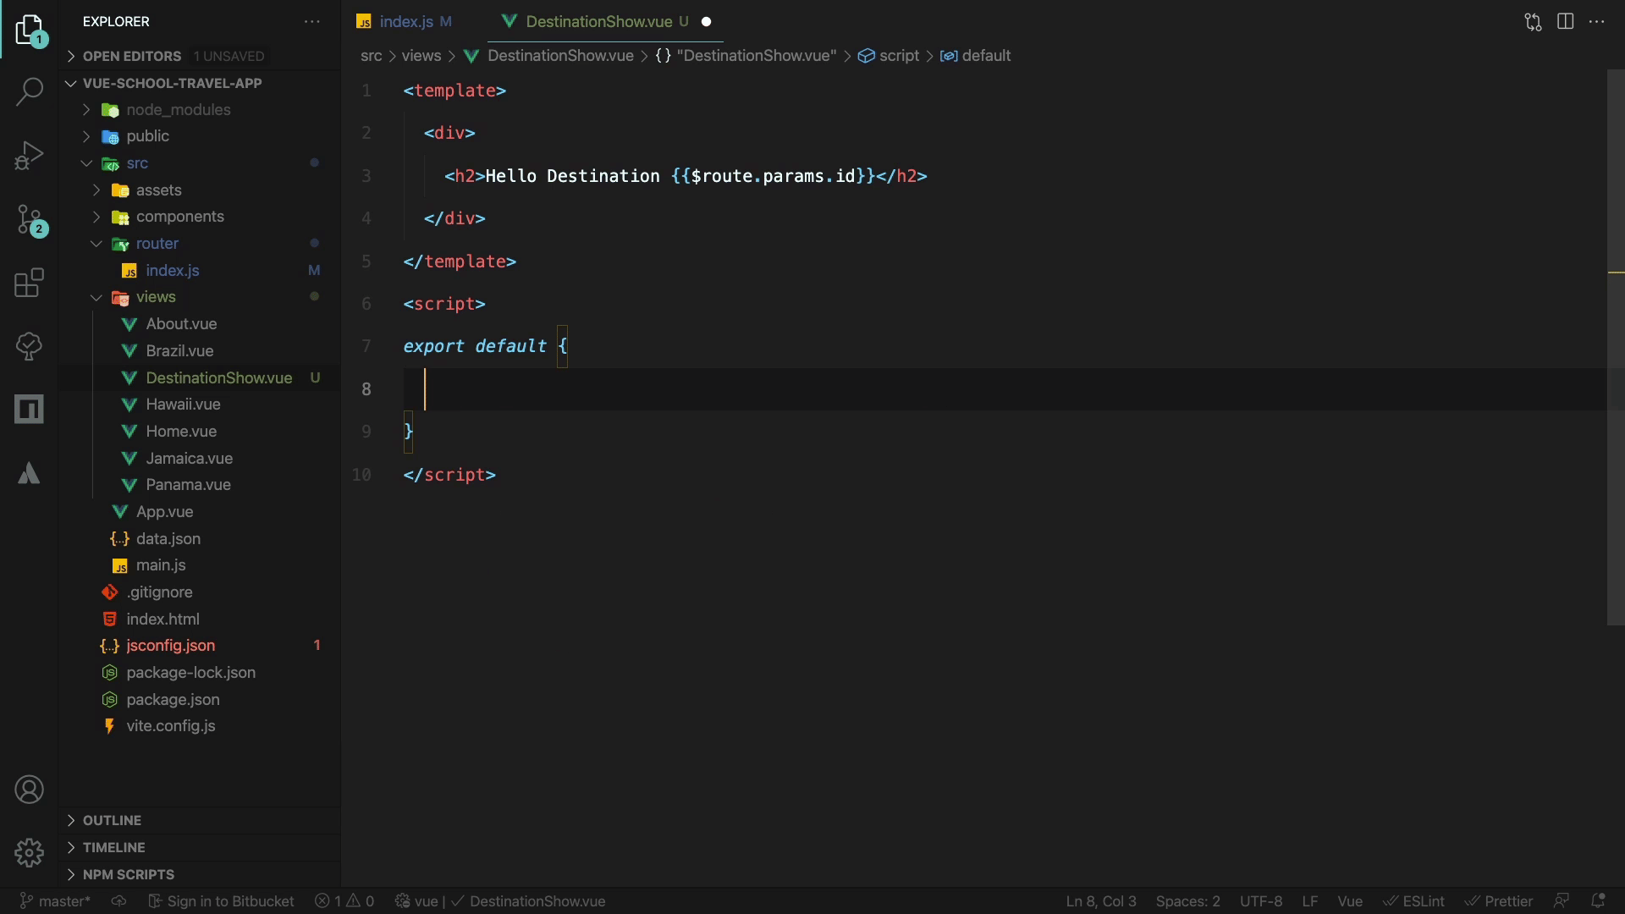Open the Extensions view
Screen dimensions: 1625x914
30,283
